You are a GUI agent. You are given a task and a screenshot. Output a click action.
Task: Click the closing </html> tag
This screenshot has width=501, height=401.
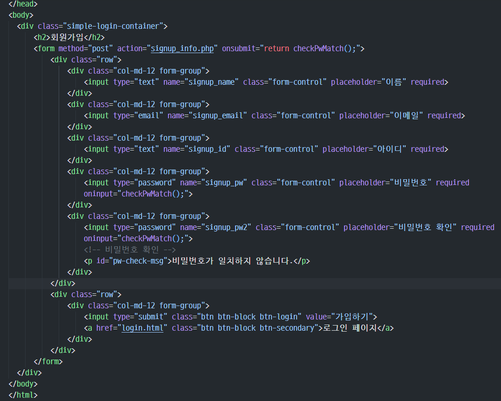pos(23,395)
